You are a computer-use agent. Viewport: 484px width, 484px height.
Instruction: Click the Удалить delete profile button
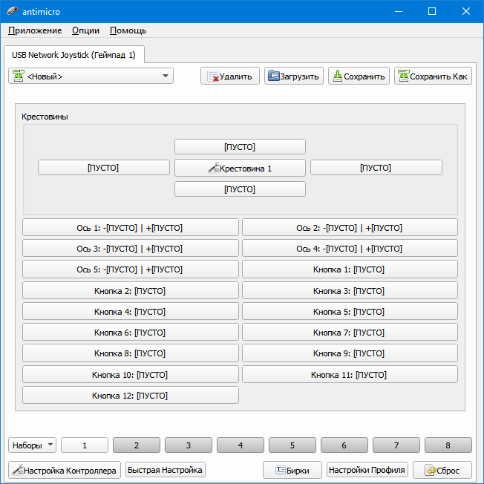[230, 76]
